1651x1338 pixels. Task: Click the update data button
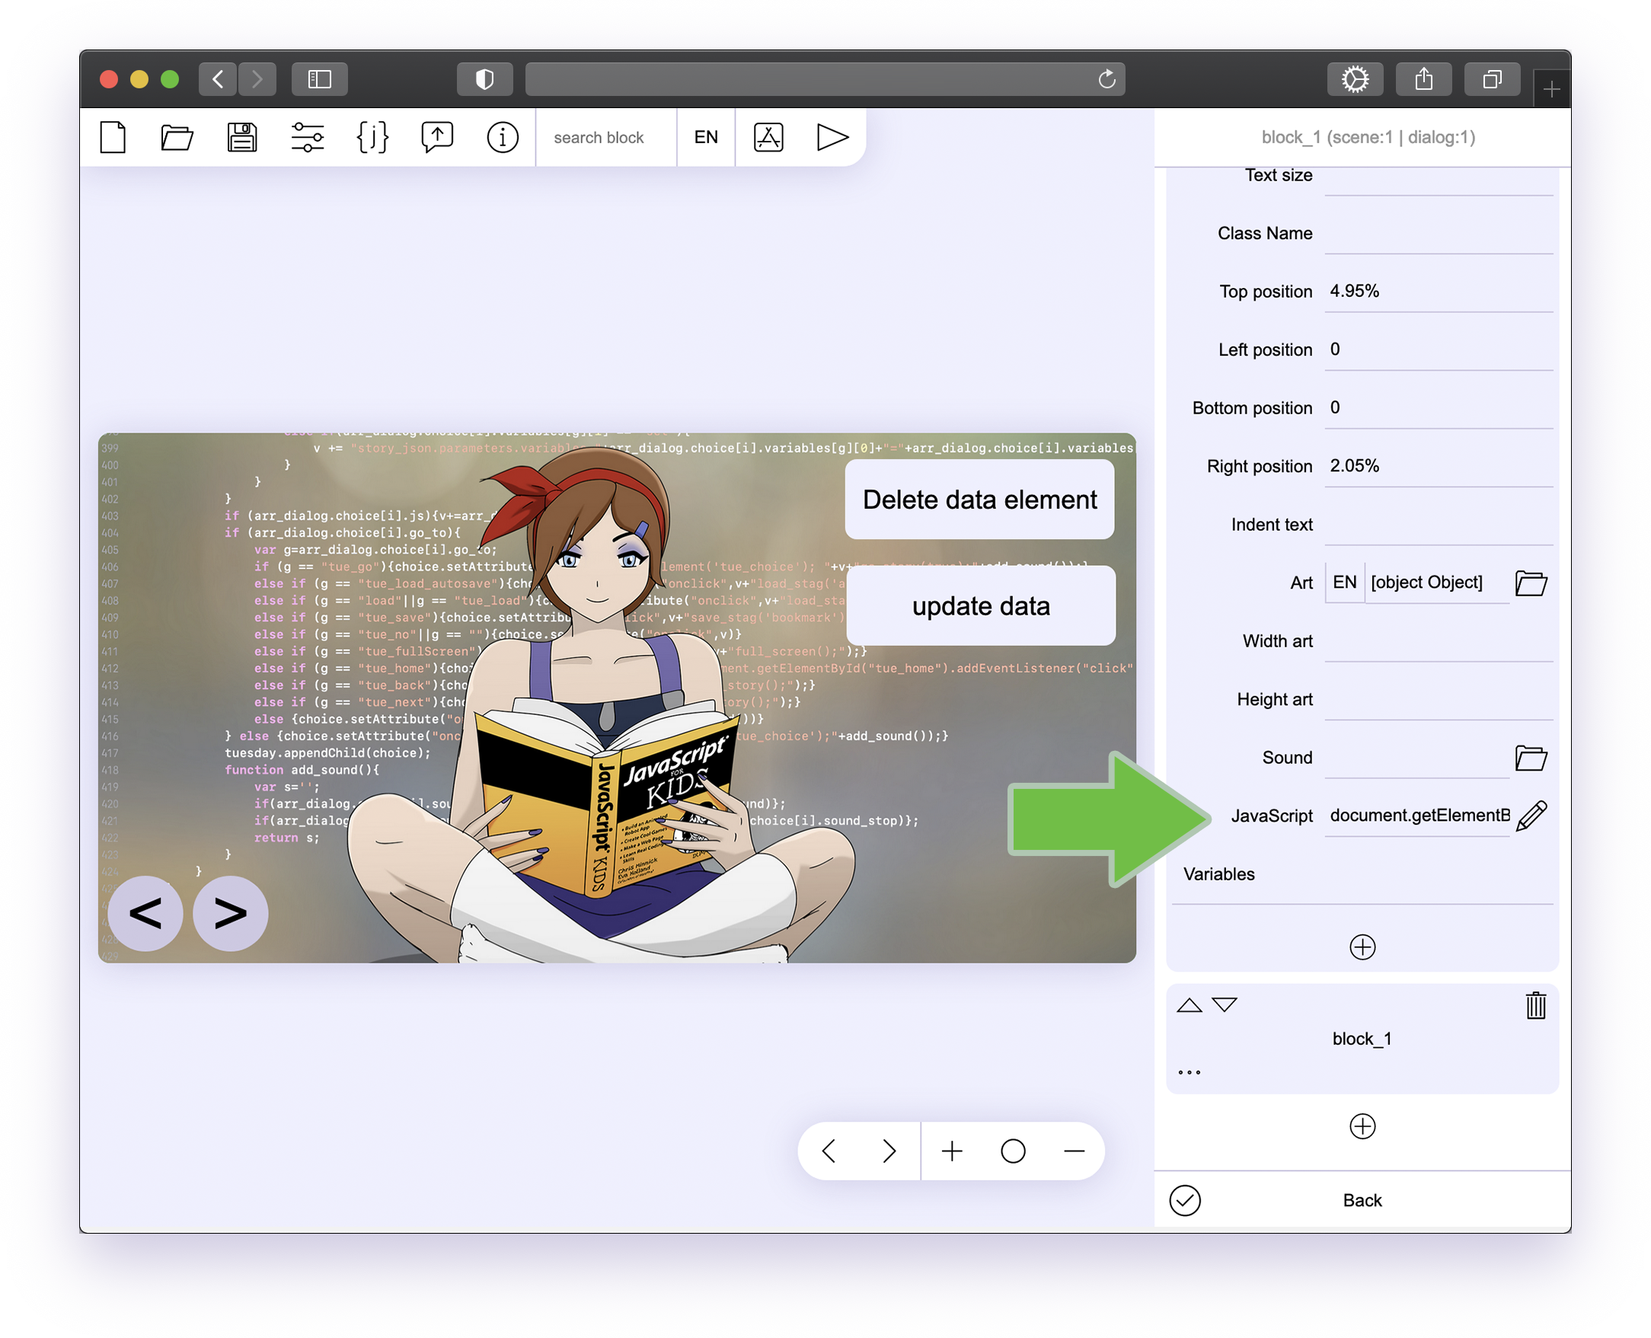(980, 606)
